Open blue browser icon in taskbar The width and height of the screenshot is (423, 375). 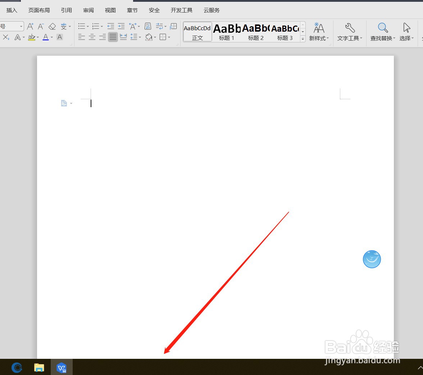pyautogui.click(x=17, y=367)
